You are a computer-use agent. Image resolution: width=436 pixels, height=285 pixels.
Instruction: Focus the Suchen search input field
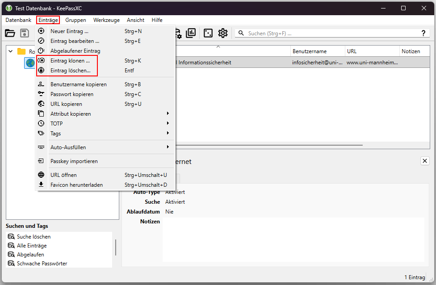[332, 34]
